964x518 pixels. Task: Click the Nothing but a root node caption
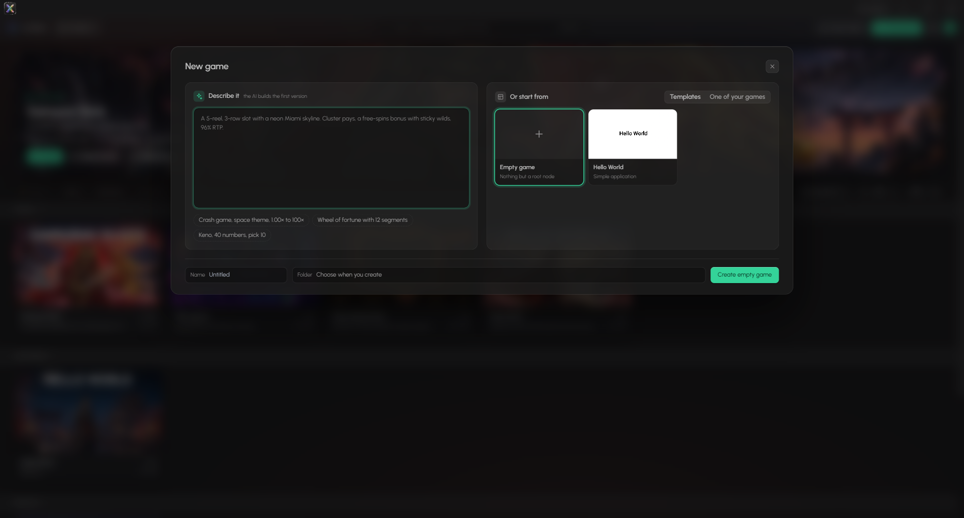coord(527,177)
